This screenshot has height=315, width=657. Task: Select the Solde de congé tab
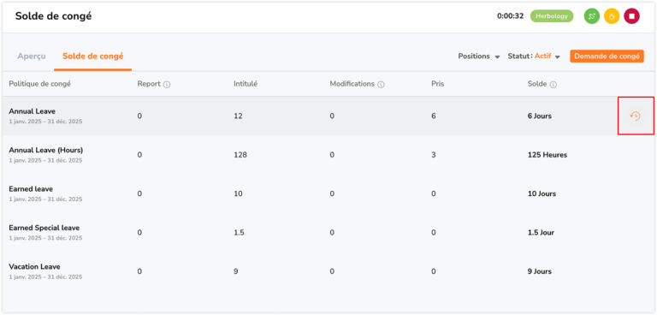[x=93, y=56]
